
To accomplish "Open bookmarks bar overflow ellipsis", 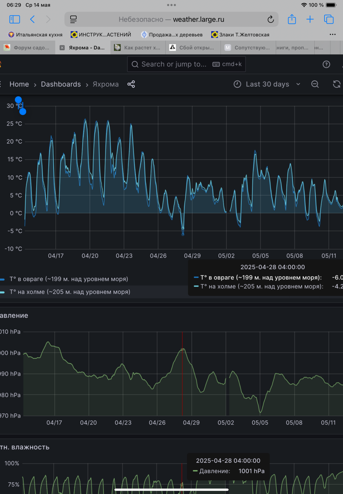I will point(333,34).
